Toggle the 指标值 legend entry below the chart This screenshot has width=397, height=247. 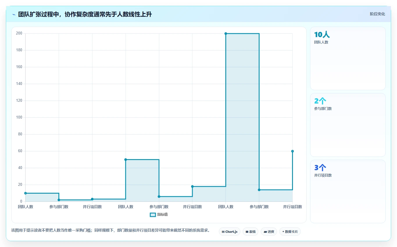coord(159,215)
